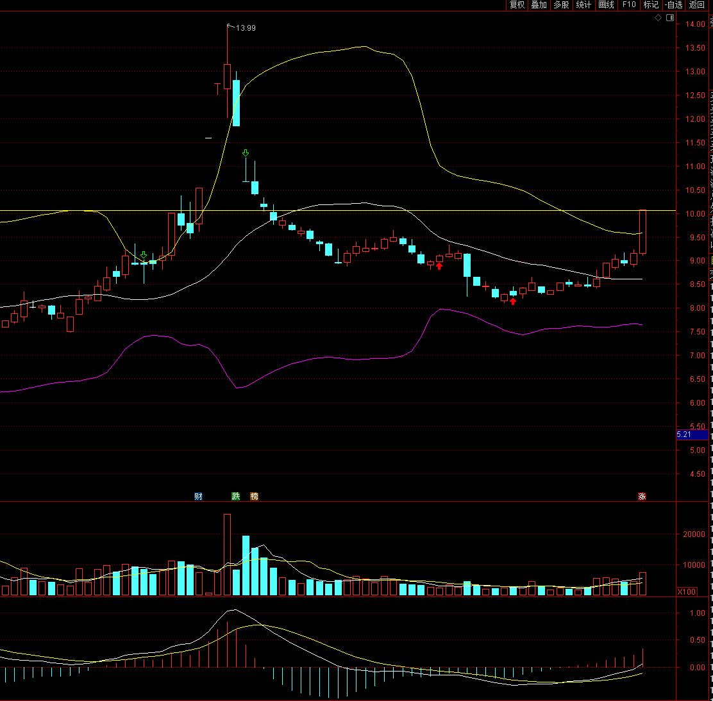The height and width of the screenshot is (701, 713).
Task: Click the X100 volume scale label
Action: (x=687, y=591)
